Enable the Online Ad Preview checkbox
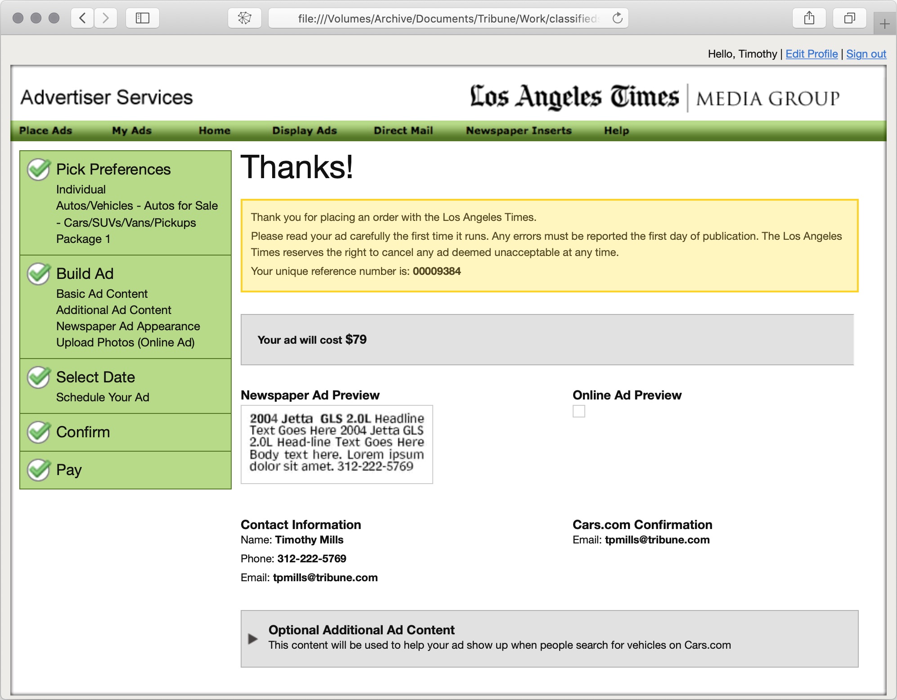 tap(579, 411)
